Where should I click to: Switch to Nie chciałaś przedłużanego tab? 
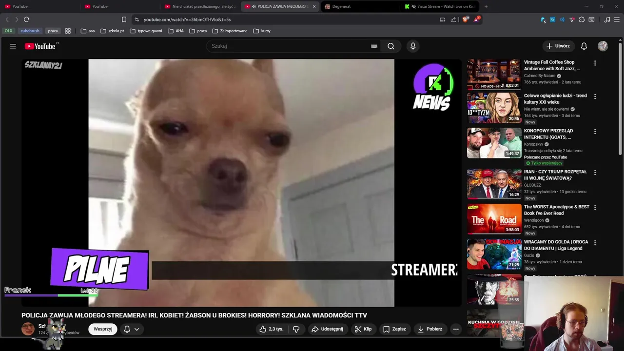200,6
